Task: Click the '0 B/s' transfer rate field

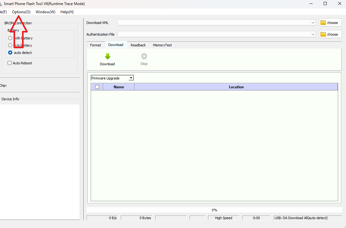Action: 102,218
